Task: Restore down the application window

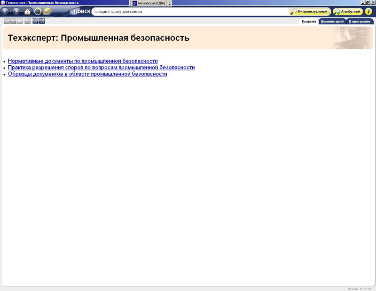Action: coord(368,3)
